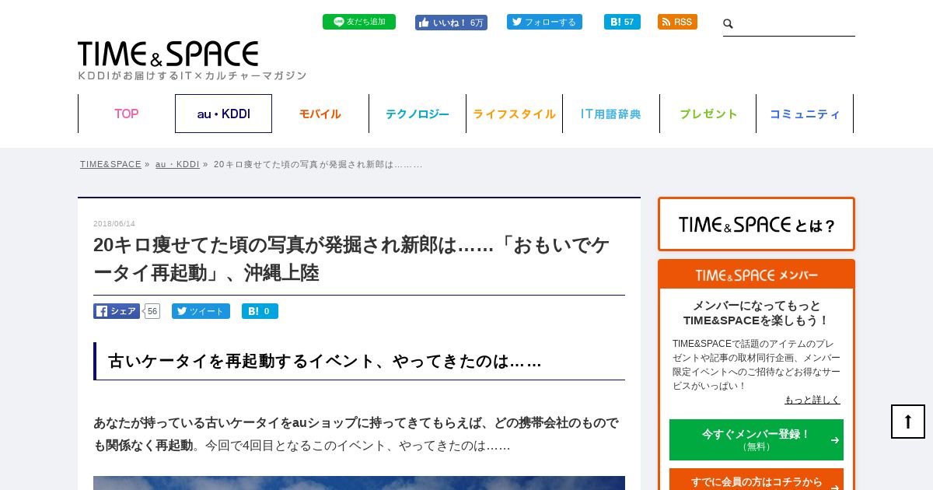933x490 pixels.
Task: Click the search magnifier icon
Action: (729, 24)
